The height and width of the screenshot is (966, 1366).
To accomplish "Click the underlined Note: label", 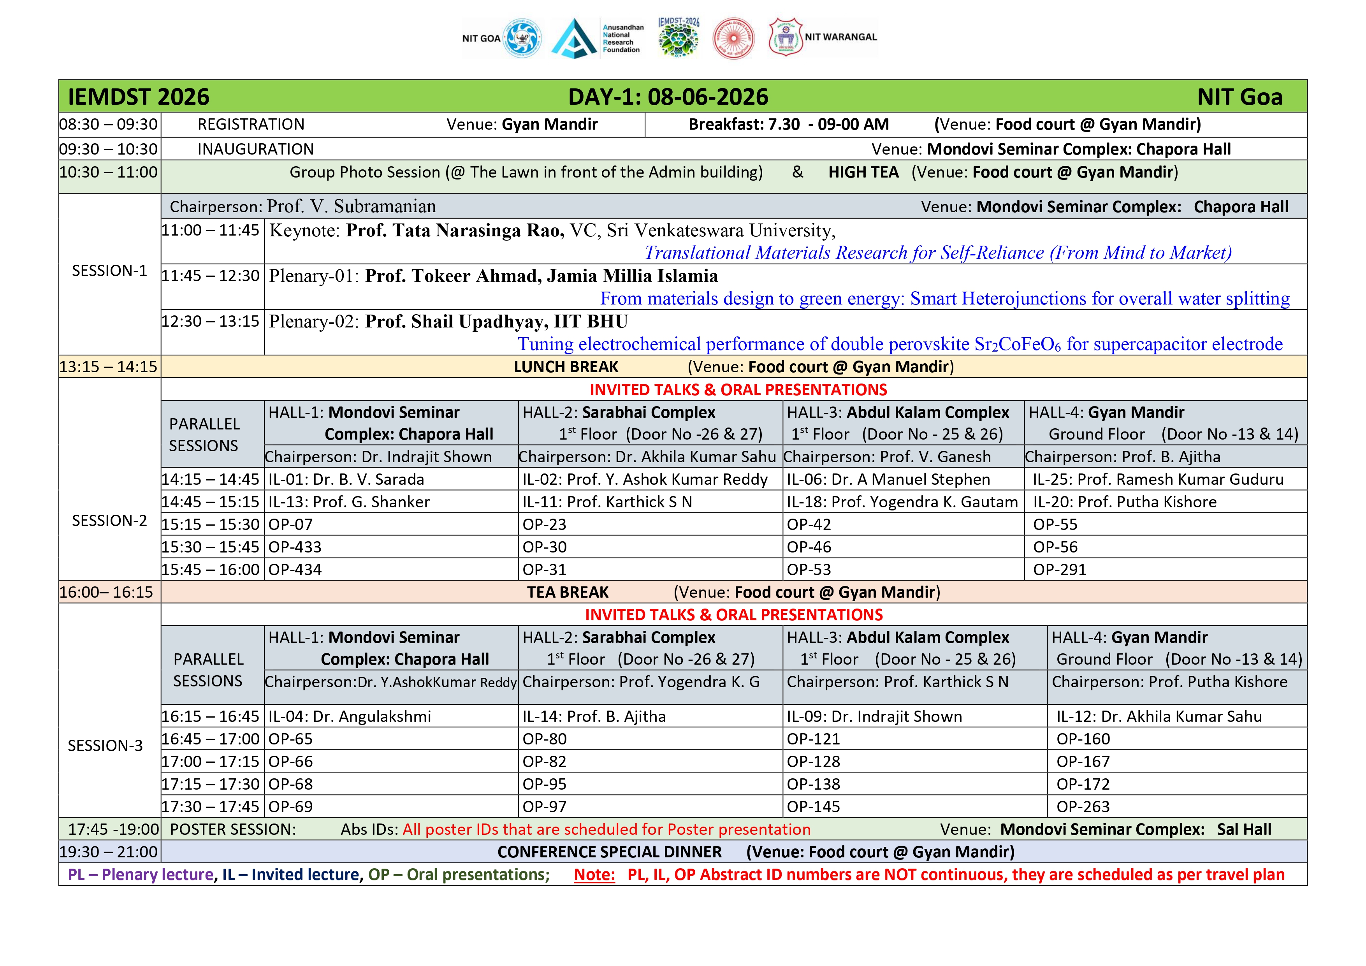I will click(594, 875).
